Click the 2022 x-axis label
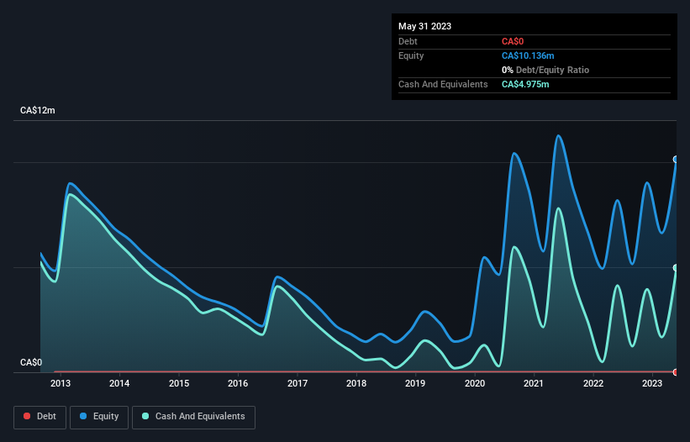 [x=593, y=383]
